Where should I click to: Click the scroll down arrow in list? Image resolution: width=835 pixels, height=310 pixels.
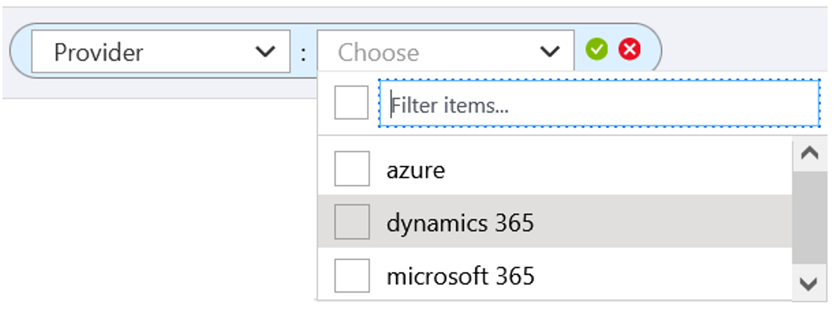[809, 284]
